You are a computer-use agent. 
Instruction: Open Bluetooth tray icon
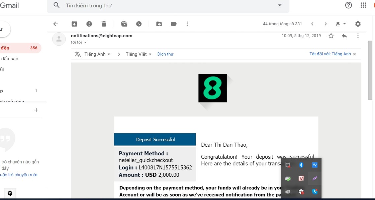(301, 165)
